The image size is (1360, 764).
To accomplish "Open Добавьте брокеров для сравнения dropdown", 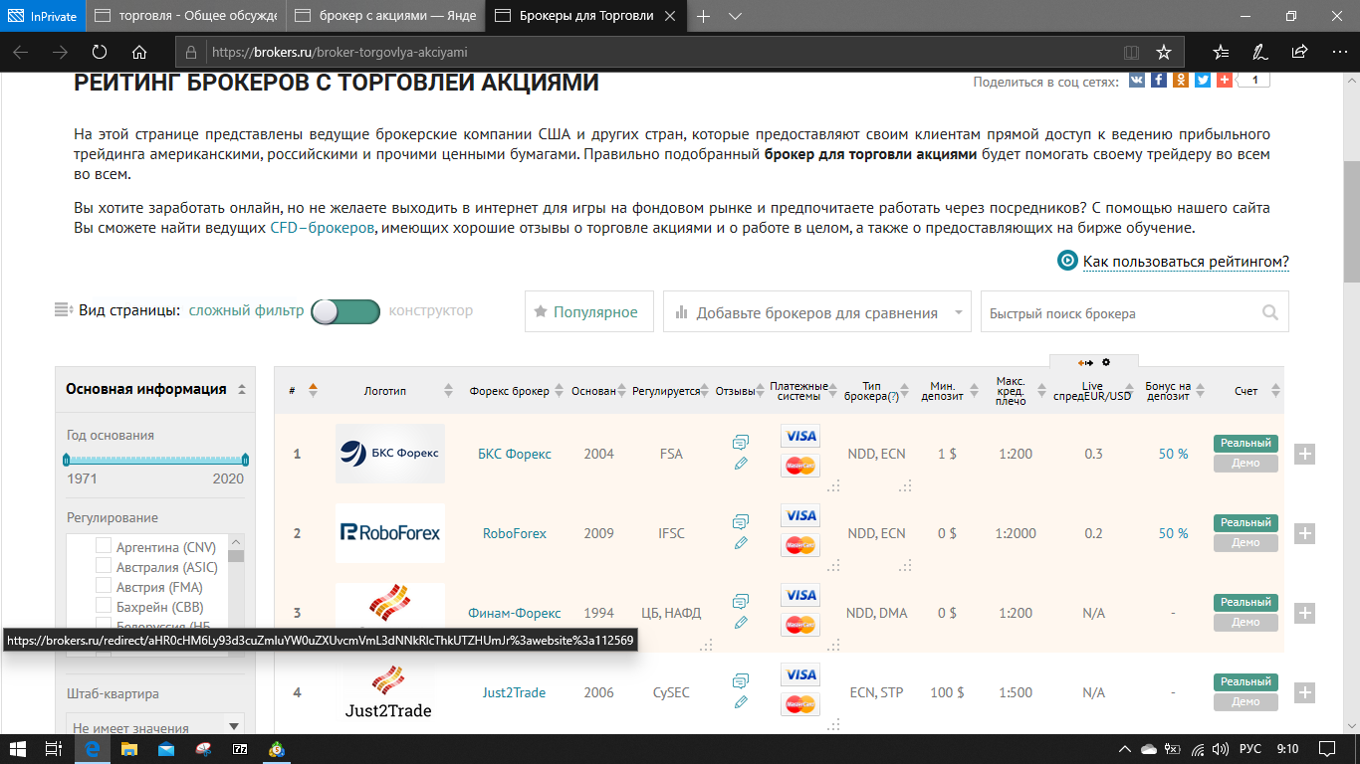I will tap(817, 312).
